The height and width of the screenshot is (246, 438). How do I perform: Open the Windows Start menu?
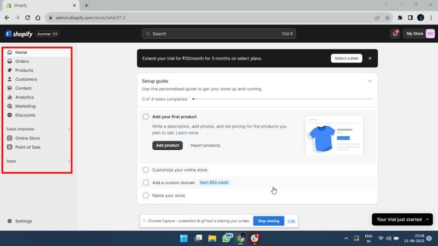tap(184, 238)
